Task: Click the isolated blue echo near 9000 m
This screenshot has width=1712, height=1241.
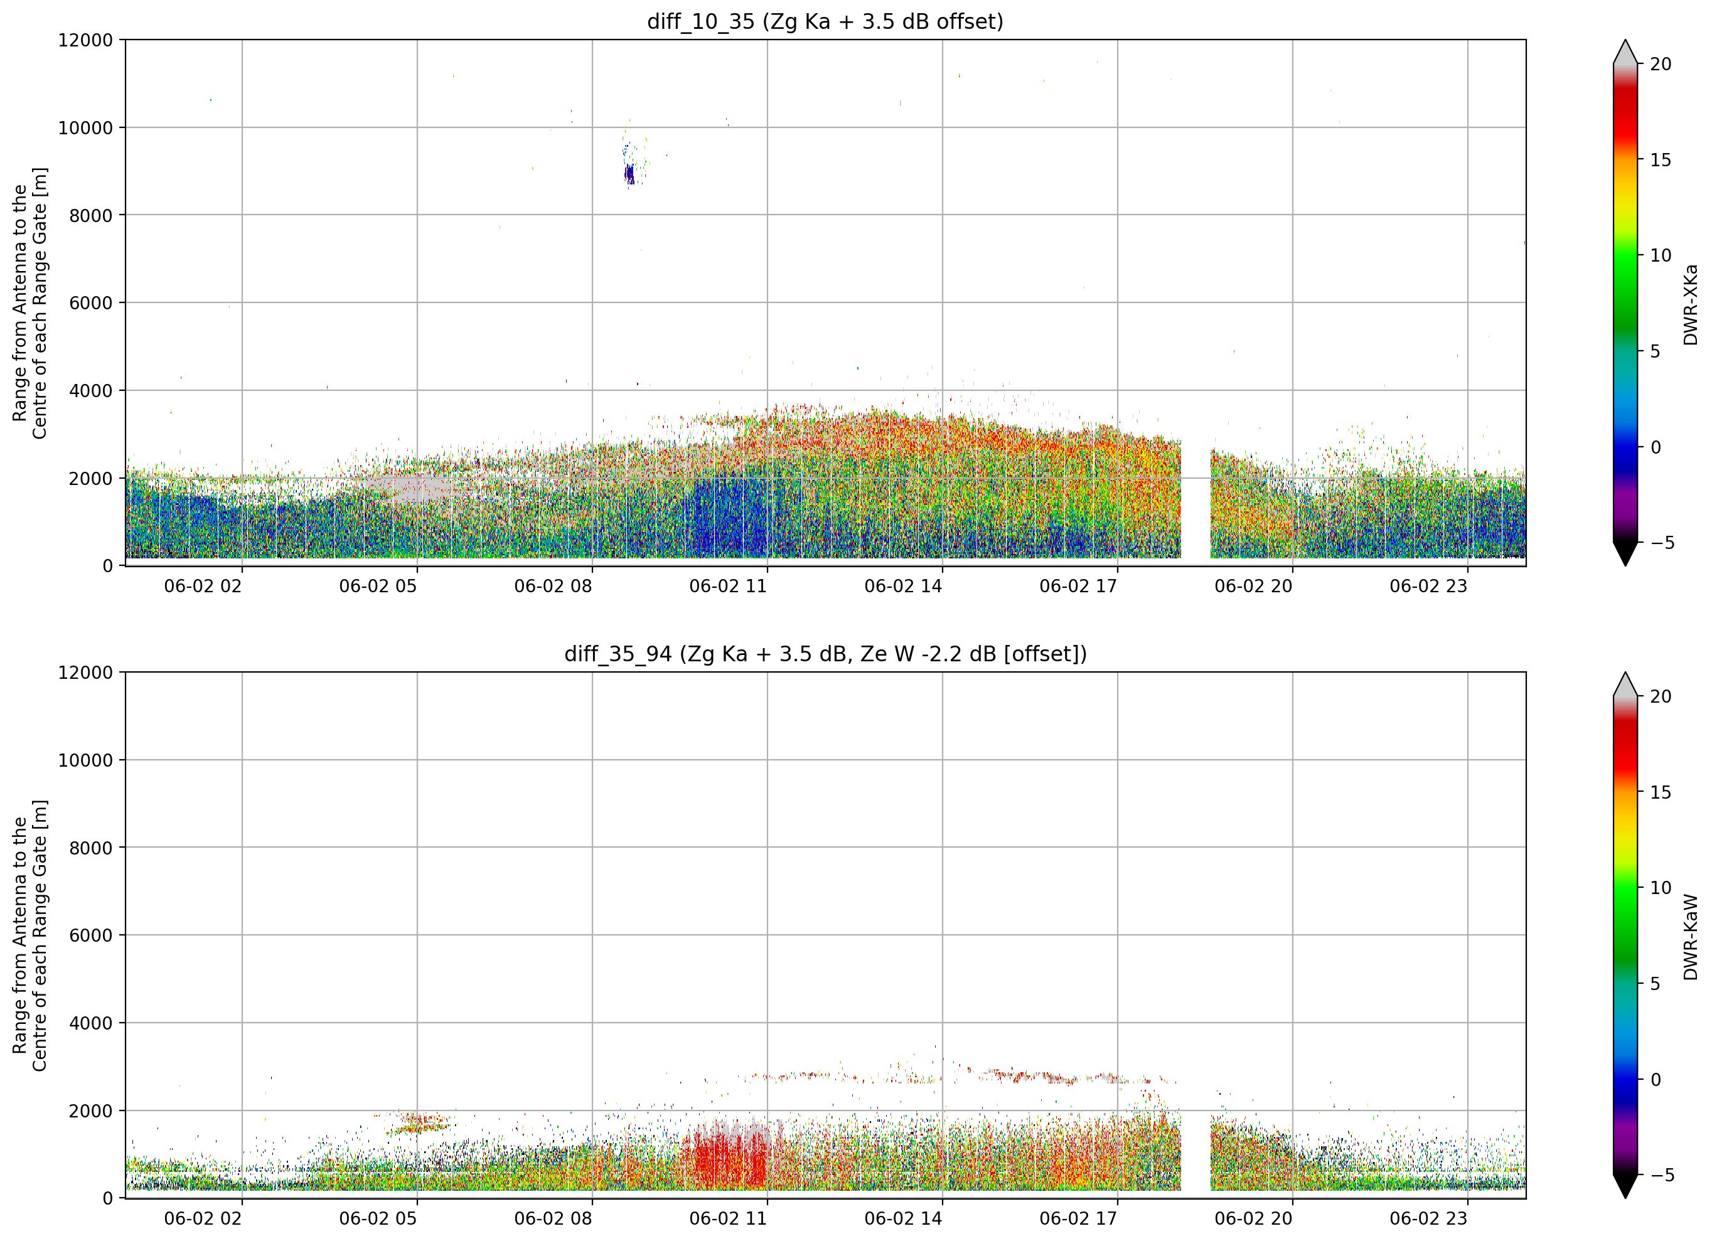Action: 629,174
